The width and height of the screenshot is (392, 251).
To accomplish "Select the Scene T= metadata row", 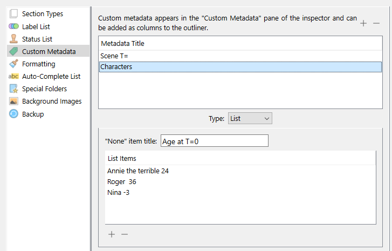I will tap(240, 56).
